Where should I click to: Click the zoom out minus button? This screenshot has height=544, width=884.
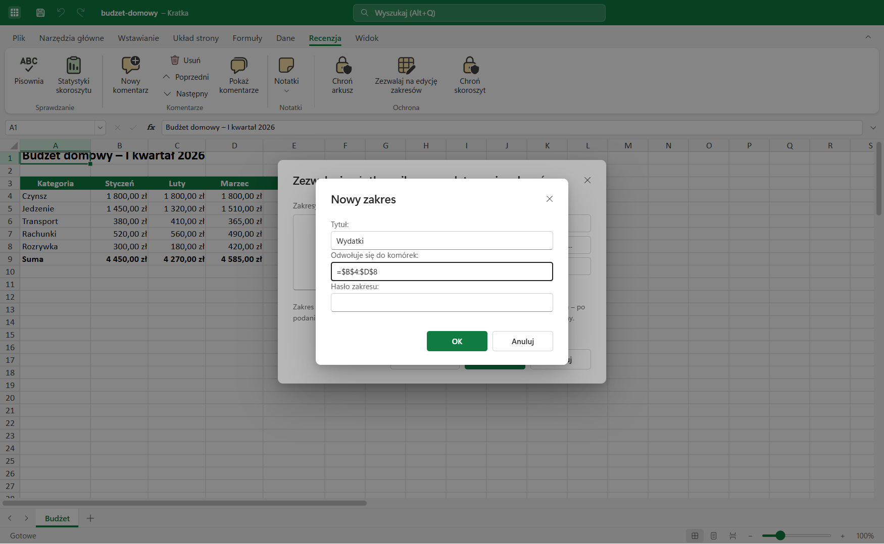click(x=751, y=535)
